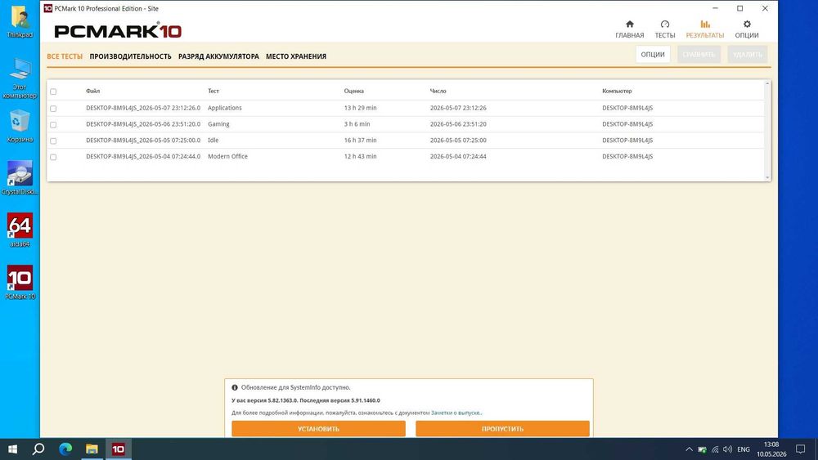Check the Gaming result row checkbox
Screen dimensions: 818x460
53,124
